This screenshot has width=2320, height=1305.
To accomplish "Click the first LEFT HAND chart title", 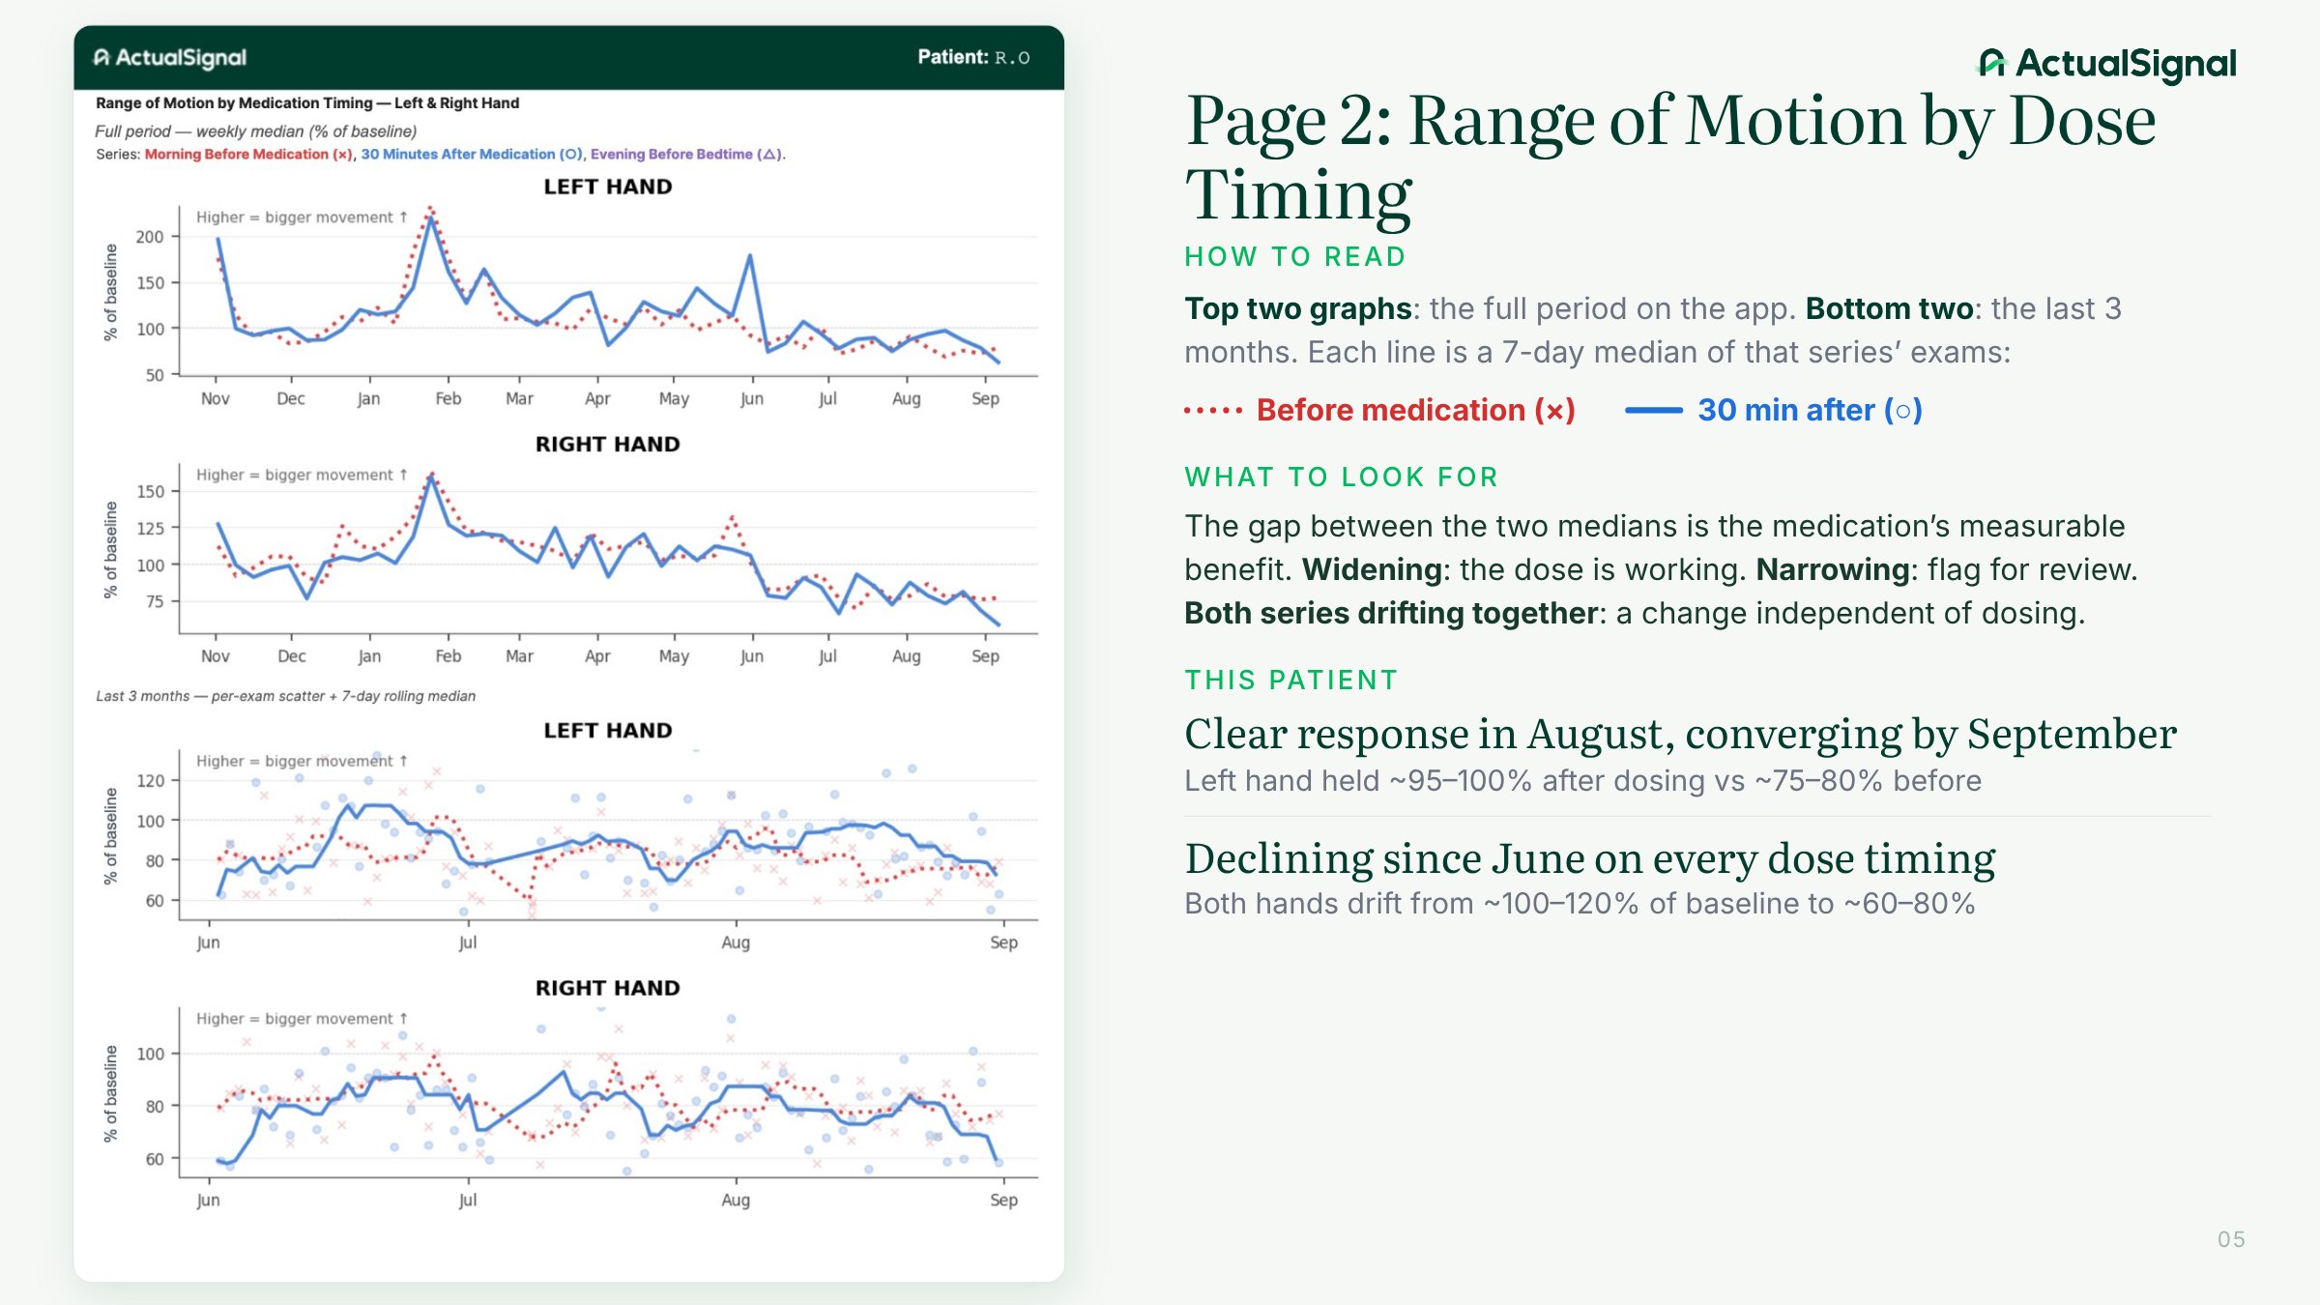I will coord(608,187).
